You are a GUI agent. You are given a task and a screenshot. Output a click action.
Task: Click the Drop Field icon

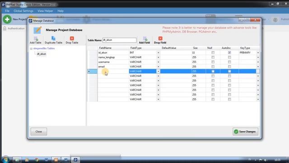[x=160, y=38]
